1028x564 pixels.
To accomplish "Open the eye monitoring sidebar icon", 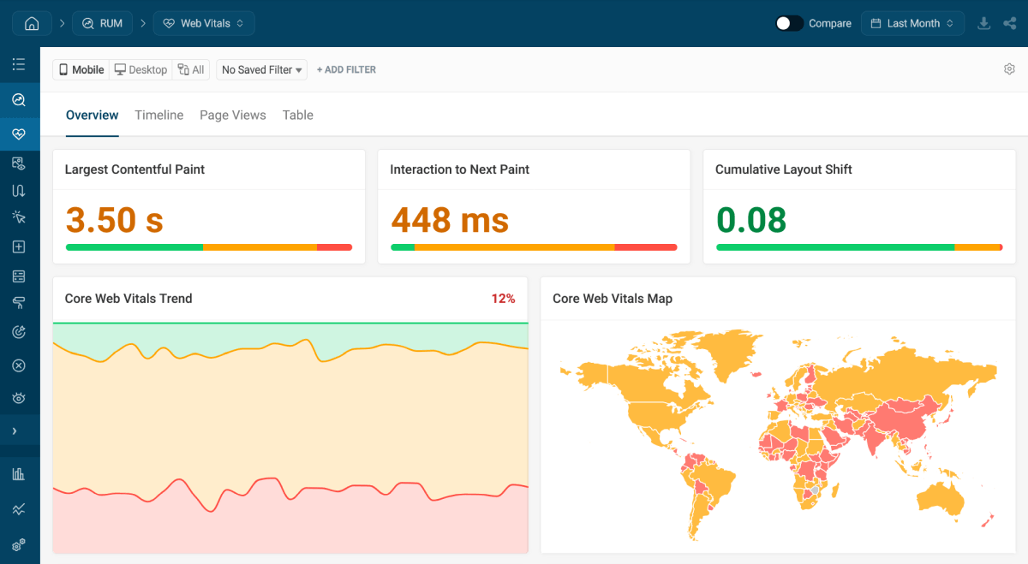I will click(x=19, y=397).
